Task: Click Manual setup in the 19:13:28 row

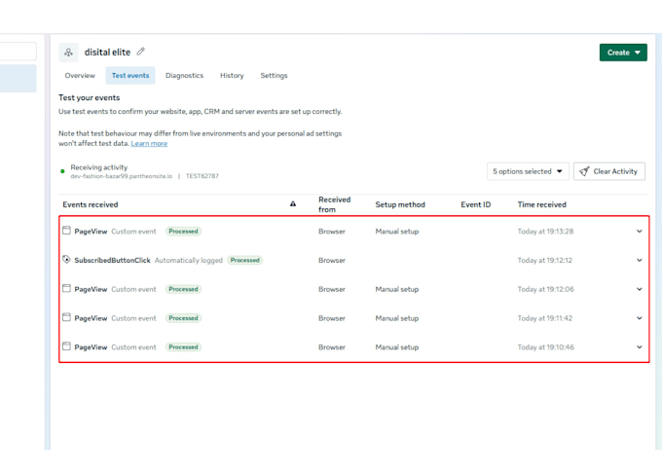Action: pos(397,232)
